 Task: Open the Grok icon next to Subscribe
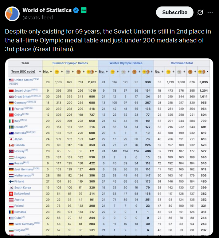click(200, 13)
